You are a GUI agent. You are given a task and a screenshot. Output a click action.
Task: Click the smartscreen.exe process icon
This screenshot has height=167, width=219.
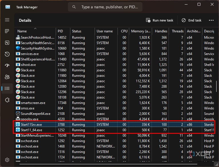18,103
